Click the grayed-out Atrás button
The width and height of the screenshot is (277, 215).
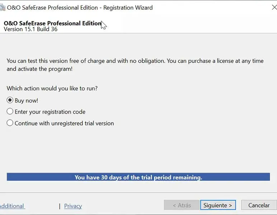[182, 205]
